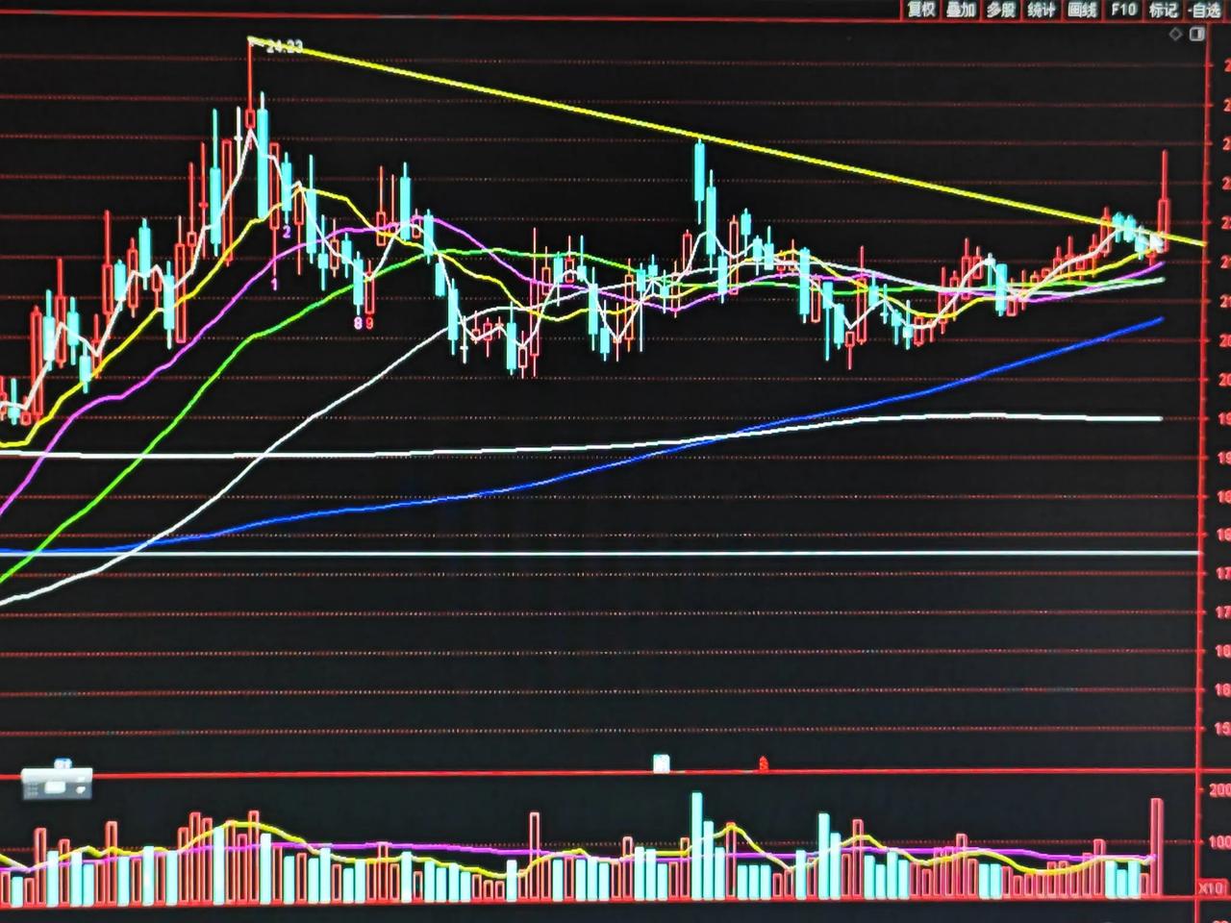This screenshot has height=923, width=1231.
Task: Open the 统计 statistics option
Action: (x=1042, y=10)
